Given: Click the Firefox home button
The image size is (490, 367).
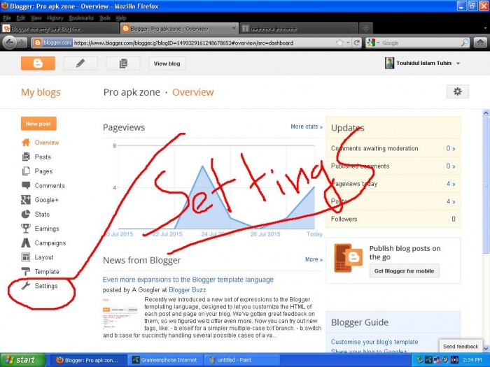Looking at the screenshot, I should pos(481,43).
